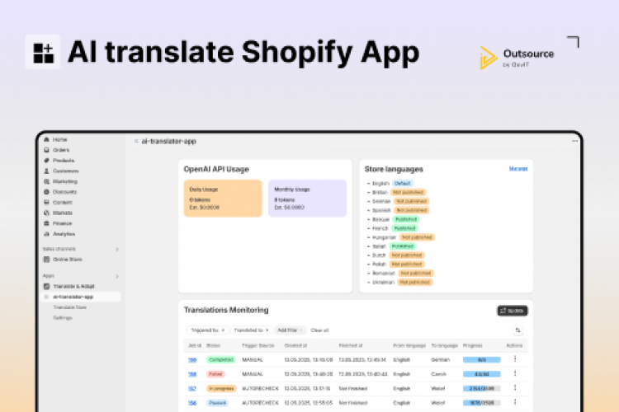Viewport: 619px width, 412px height.
Task: Click the Published badge next to French
Action: pyautogui.click(x=404, y=228)
